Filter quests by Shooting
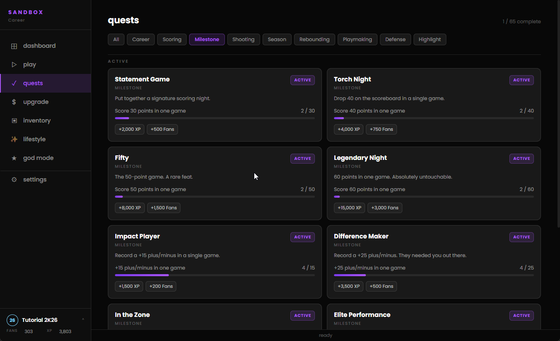 (x=243, y=39)
